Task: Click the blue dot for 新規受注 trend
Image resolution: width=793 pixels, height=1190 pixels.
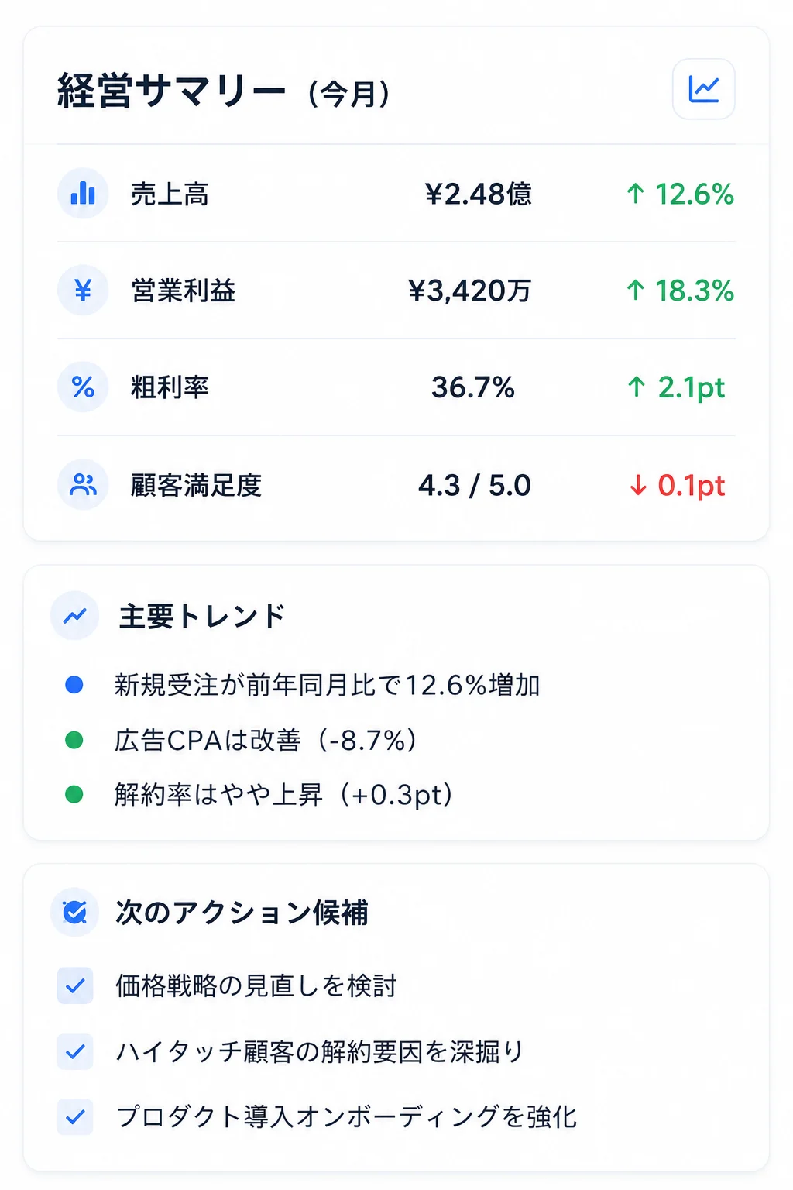Action: pos(74,685)
